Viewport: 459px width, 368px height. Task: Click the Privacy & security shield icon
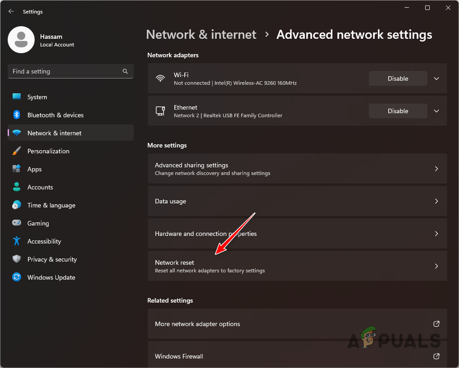[16, 259]
